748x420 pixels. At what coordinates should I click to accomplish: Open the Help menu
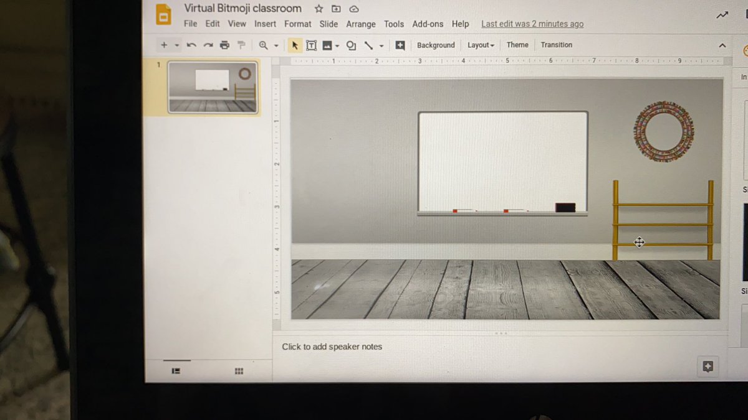[x=461, y=24]
